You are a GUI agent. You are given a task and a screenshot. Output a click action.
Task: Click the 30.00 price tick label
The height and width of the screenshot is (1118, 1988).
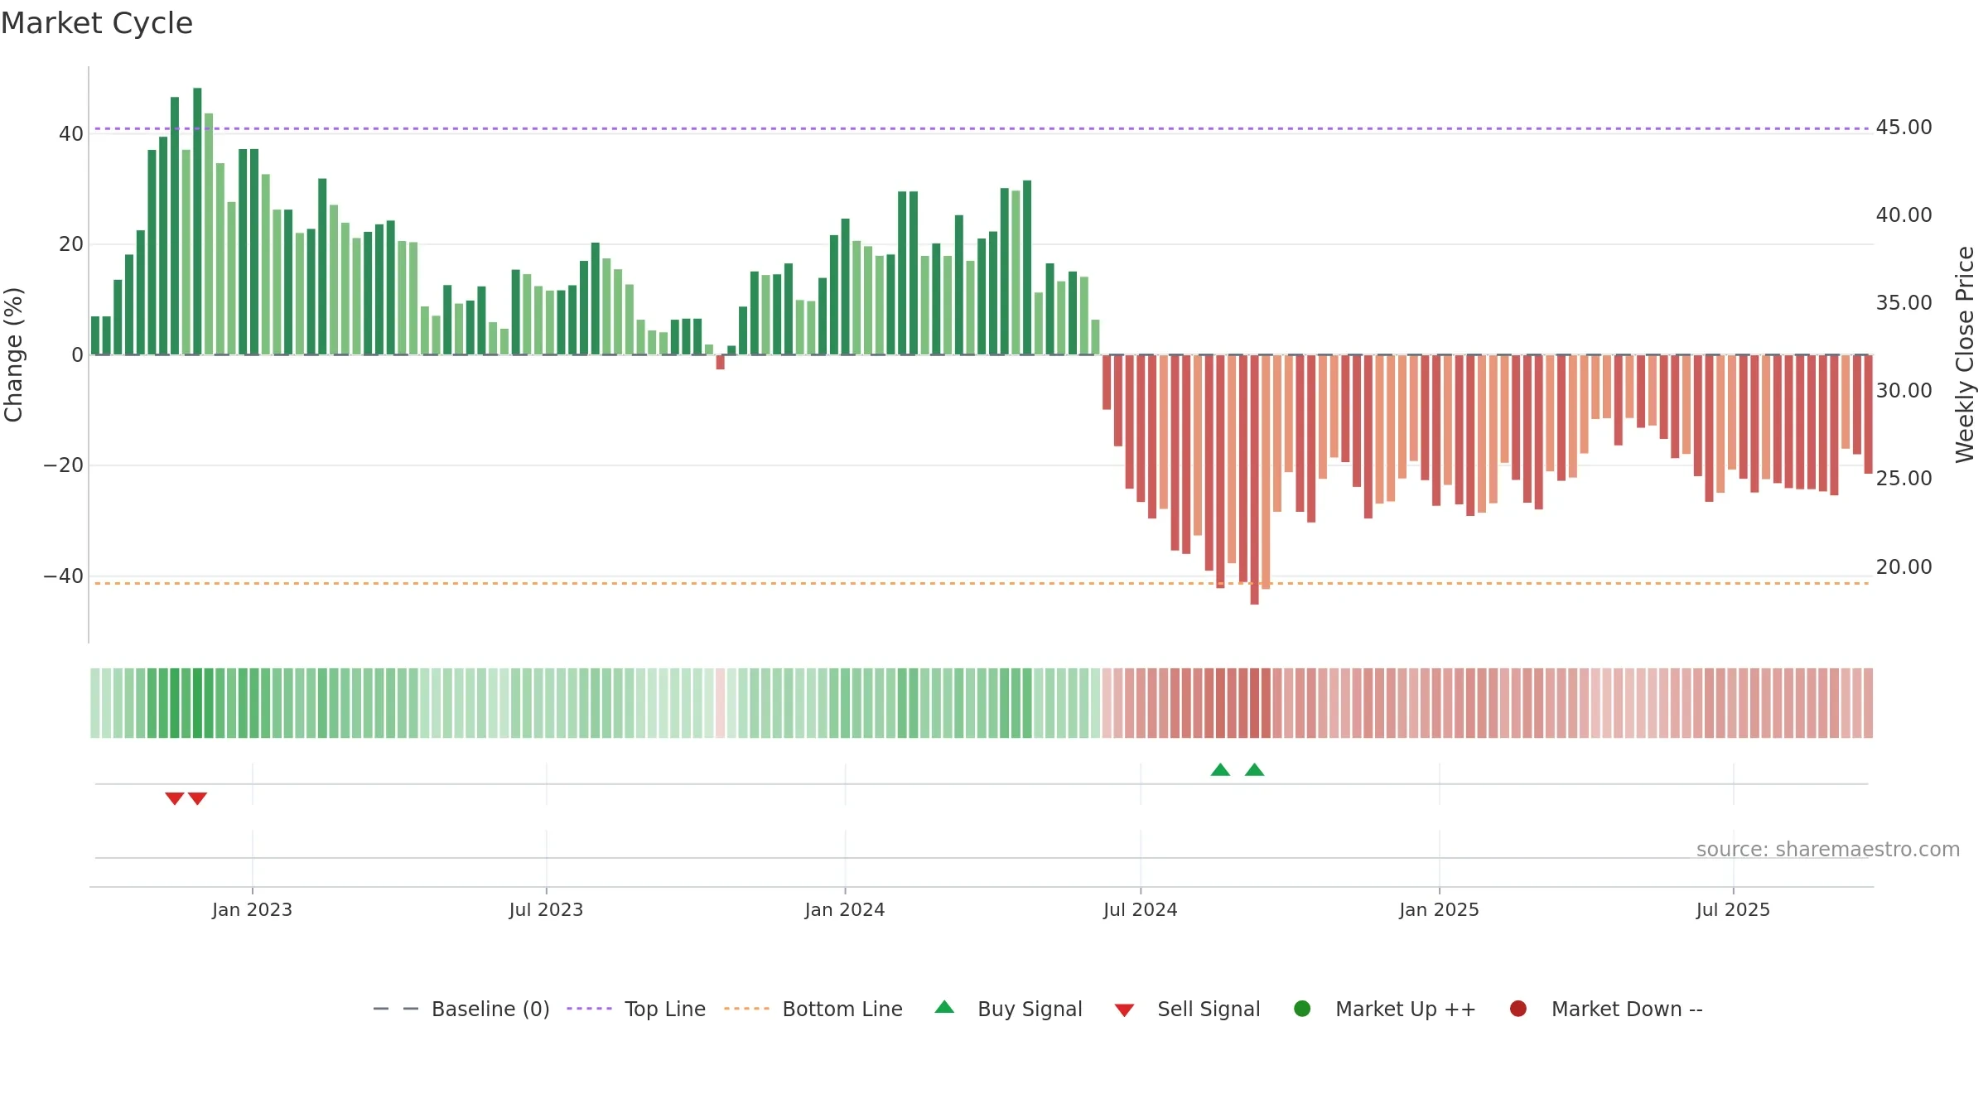pos(1904,391)
